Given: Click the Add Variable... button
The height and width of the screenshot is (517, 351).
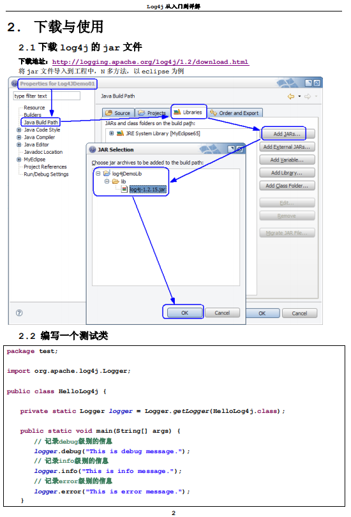Looking at the screenshot, I should 287,160.
